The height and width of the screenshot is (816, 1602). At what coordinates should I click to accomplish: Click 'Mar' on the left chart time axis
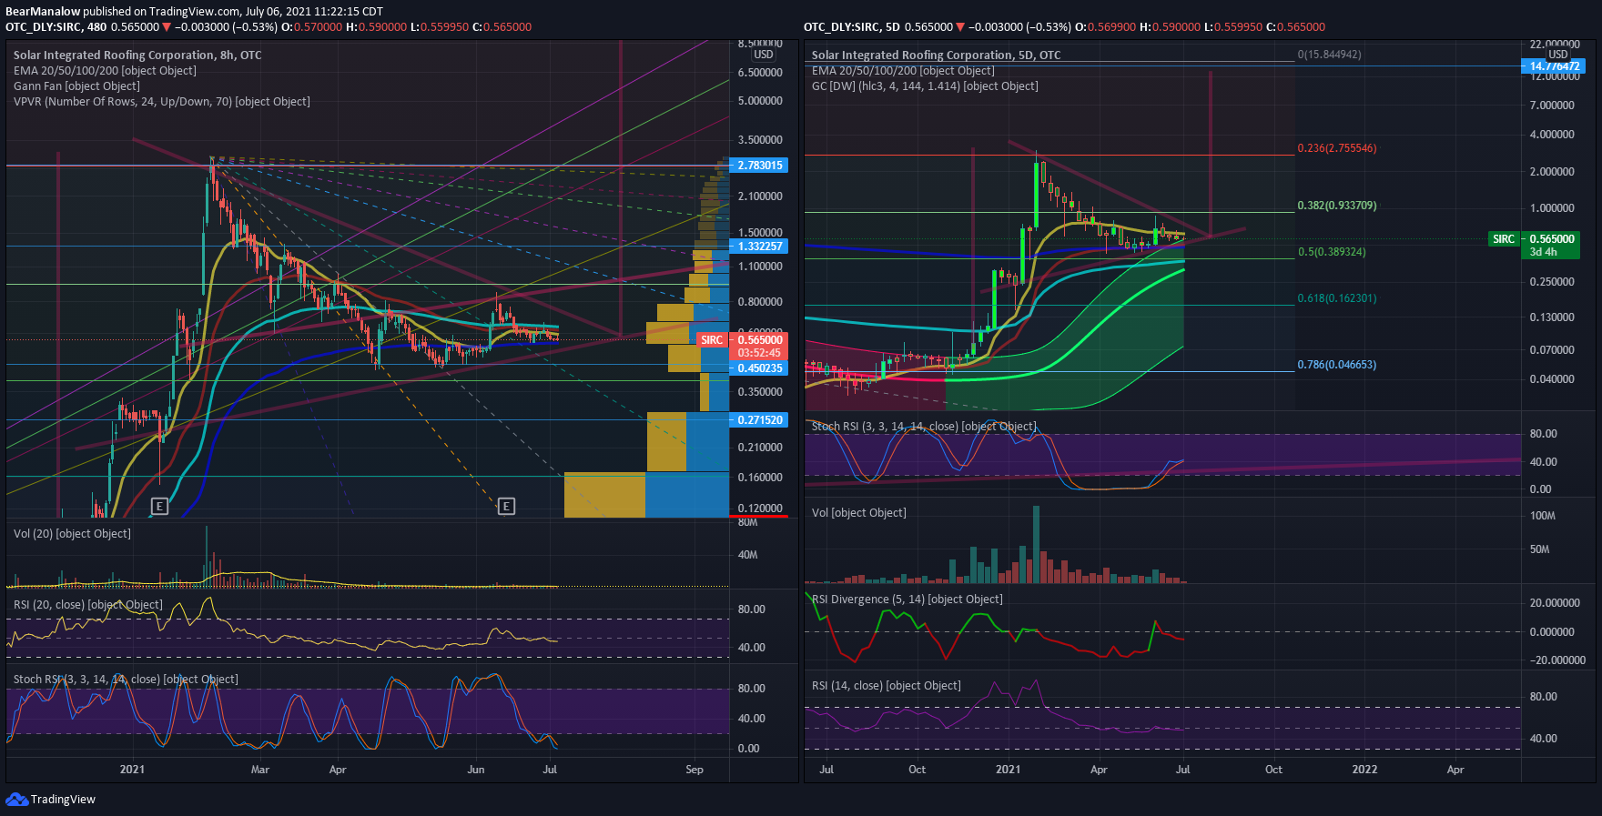[260, 770]
